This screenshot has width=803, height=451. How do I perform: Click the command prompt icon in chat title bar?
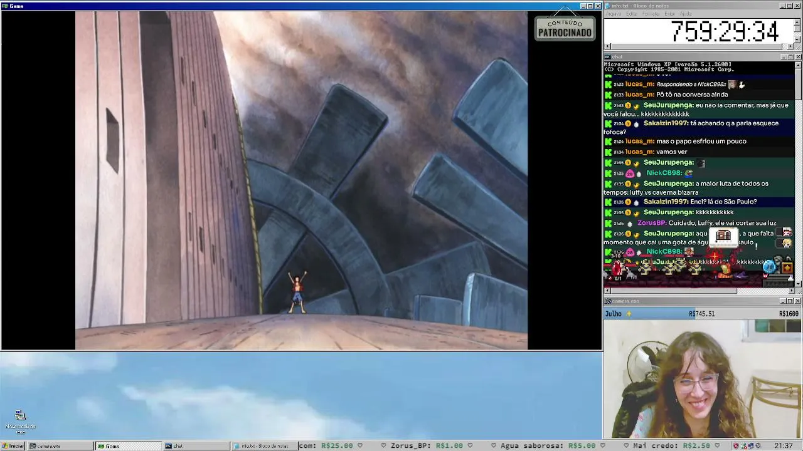609,57
